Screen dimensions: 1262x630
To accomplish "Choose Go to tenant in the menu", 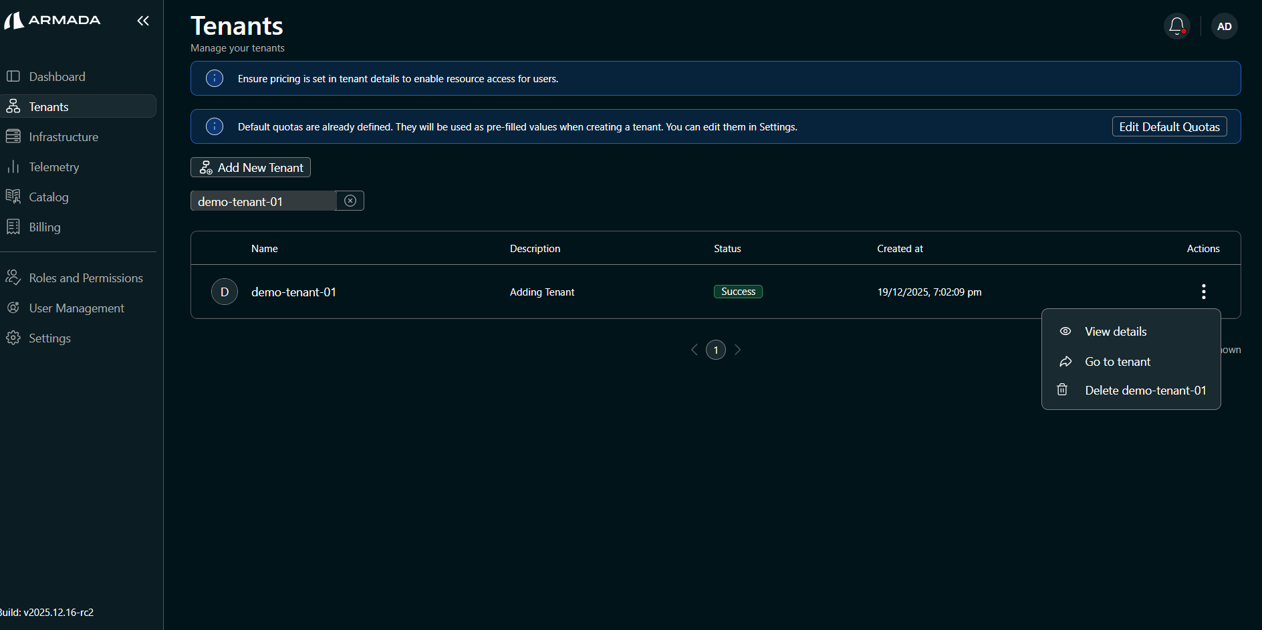I will click(x=1117, y=362).
